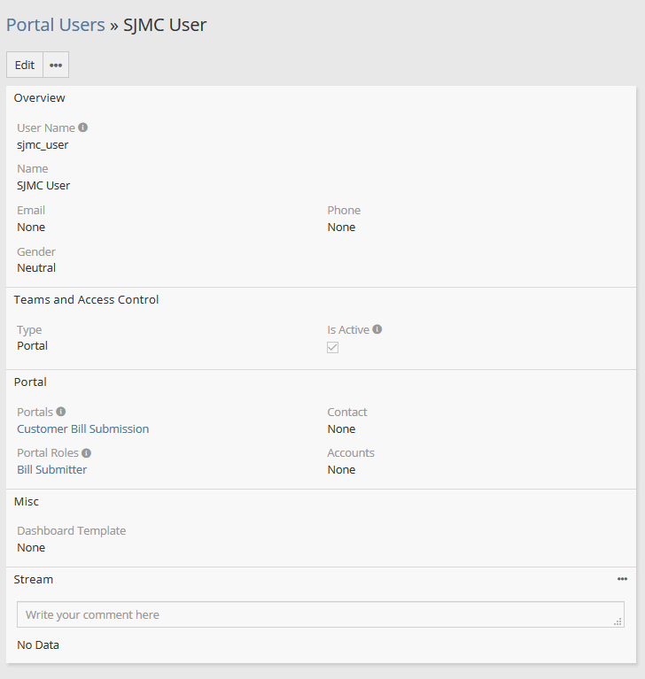Click the Portal section heading

30,382
